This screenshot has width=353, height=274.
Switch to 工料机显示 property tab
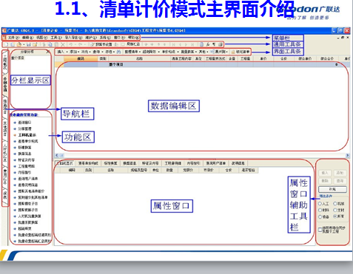[64, 163]
